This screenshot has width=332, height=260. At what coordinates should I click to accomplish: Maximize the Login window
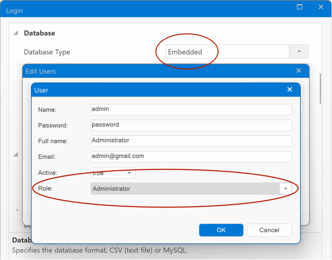click(x=300, y=7)
